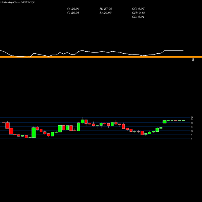Click the 'OH: 0.15' reading
This screenshot has width=202, height=202.
(x=138, y=13)
